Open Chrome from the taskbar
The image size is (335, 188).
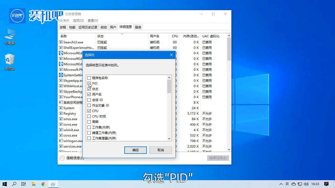43,184
